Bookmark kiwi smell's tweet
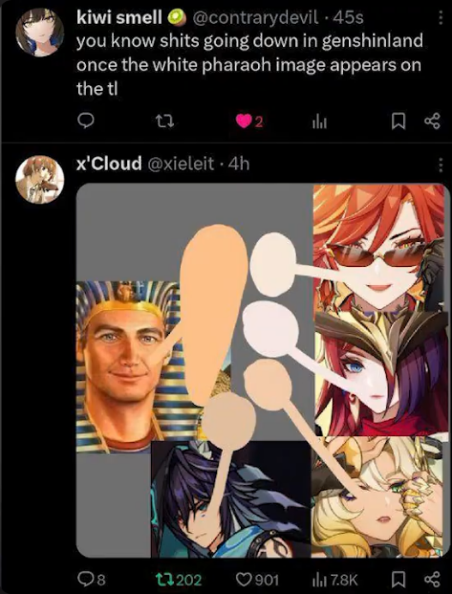The image size is (452, 594). (398, 121)
